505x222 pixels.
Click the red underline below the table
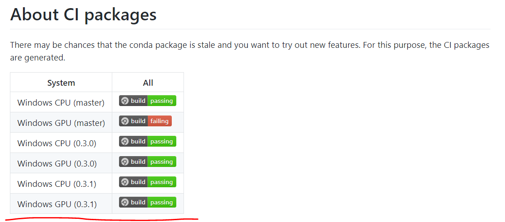(102, 219)
